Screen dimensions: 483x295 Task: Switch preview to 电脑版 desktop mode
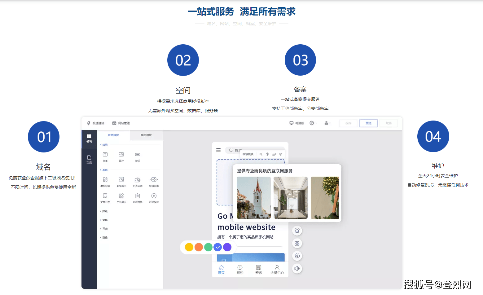[297, 123]
